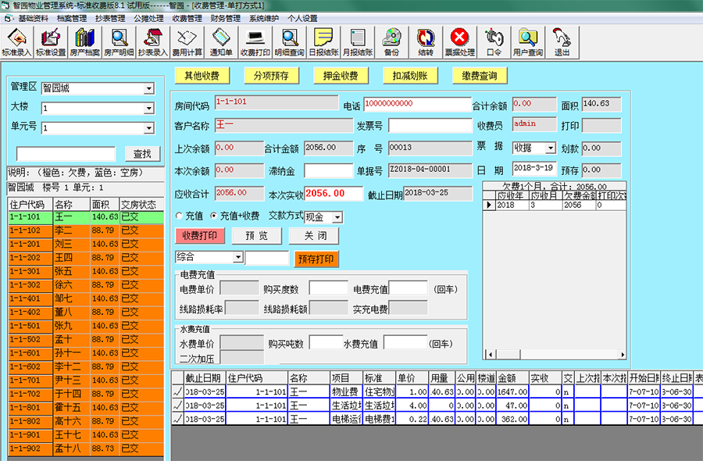Click the 关闭 button
This screenshot has height=461, width=703.
pyautogui.click(x=314, y=236)
